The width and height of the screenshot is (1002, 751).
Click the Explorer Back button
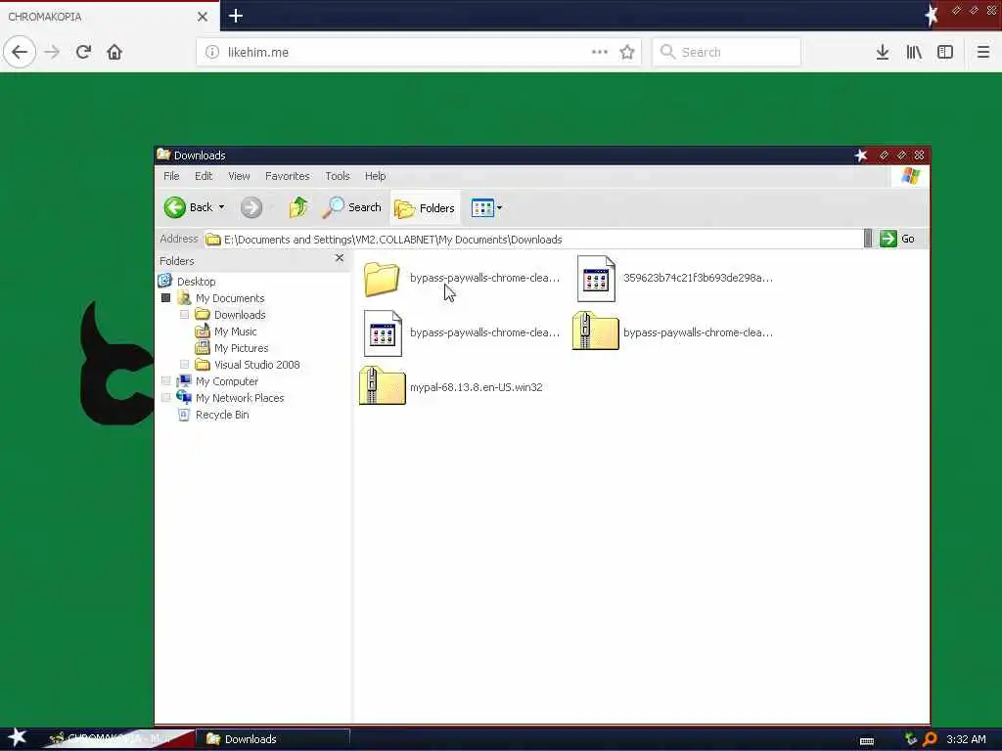pos(188,207)
